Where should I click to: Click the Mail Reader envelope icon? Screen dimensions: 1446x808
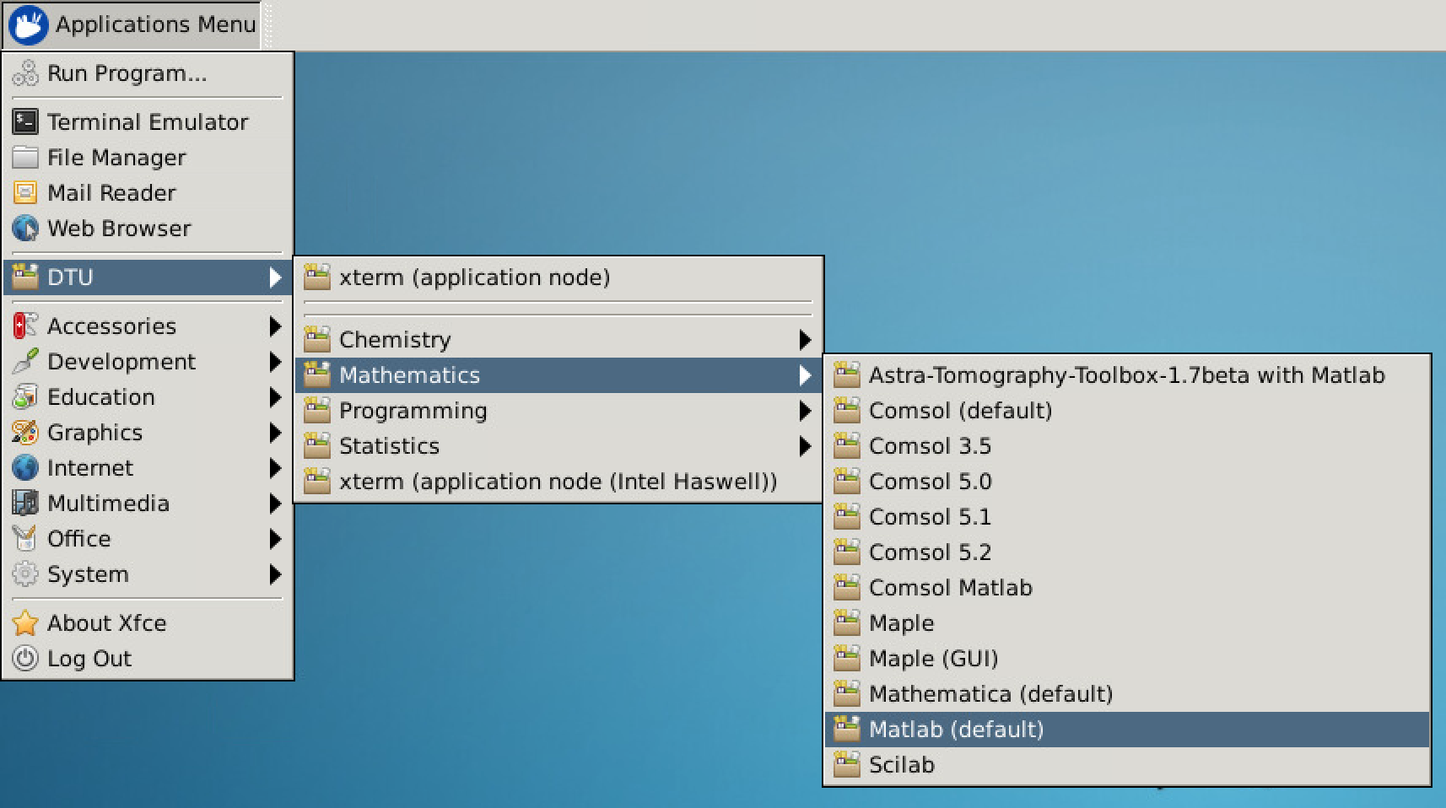(x=25, y=193)
